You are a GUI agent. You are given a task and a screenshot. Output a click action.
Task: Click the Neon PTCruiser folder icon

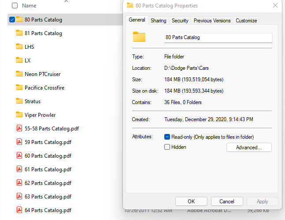click(x=19, y=74)
